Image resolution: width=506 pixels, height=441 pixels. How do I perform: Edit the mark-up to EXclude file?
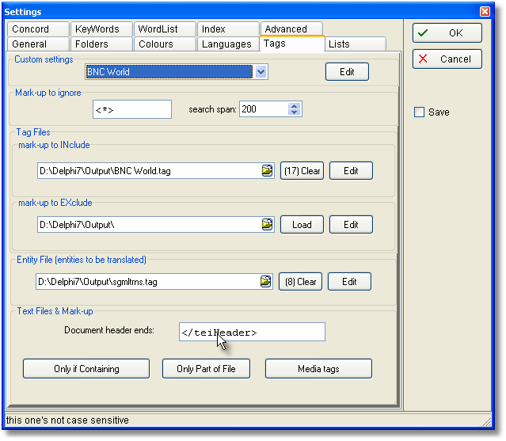(x=351, y=224)
